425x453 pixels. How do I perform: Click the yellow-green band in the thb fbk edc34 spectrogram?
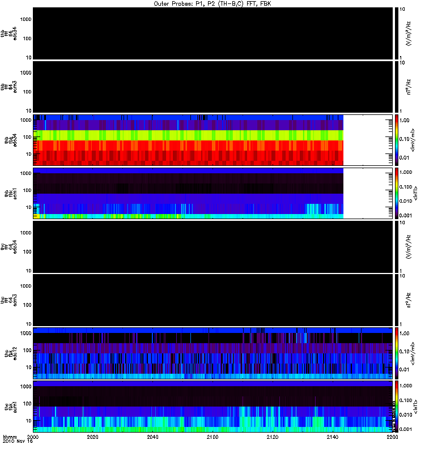pos(188,135)
